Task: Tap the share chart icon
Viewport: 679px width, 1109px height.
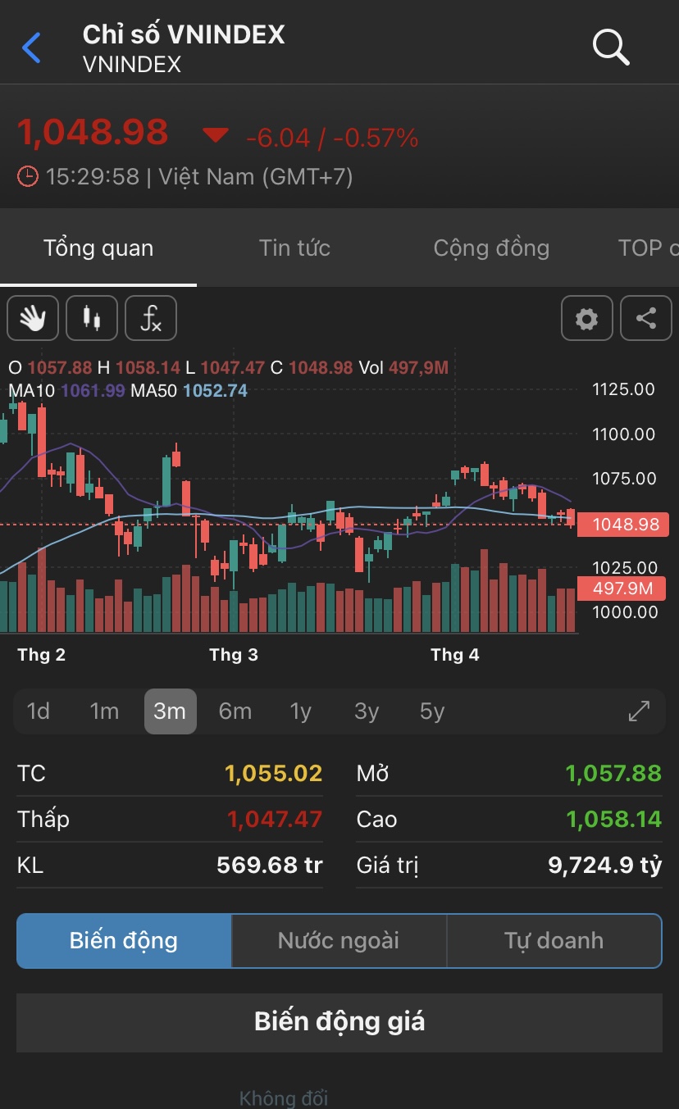Action: (x=646, y=318)
